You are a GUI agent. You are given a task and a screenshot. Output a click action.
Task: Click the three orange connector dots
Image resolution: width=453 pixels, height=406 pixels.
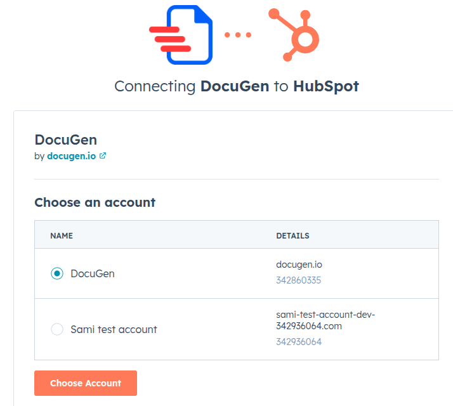click(238, 35)
